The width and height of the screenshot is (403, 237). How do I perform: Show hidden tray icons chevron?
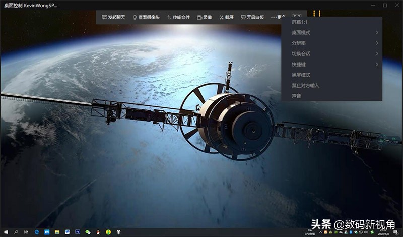(x=321, y=232)
